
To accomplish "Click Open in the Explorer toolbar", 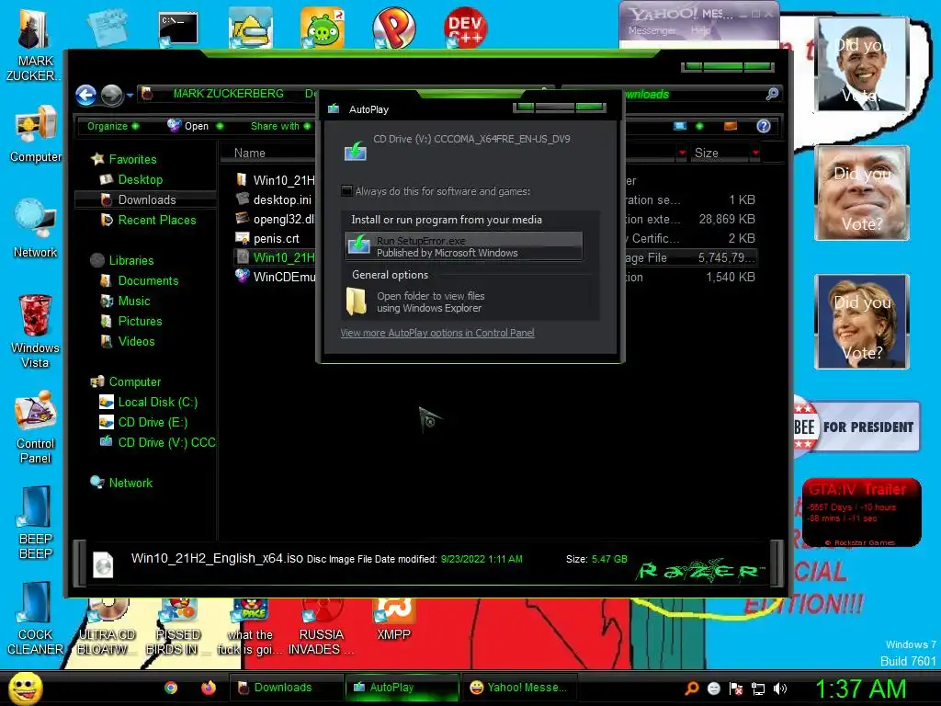I will tap(195, 126).
